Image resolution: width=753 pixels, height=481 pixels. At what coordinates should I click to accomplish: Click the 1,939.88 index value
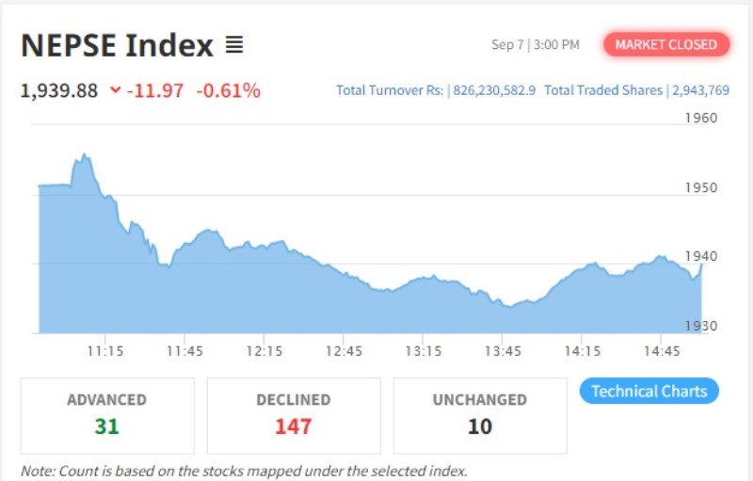[x=59, y=90]
